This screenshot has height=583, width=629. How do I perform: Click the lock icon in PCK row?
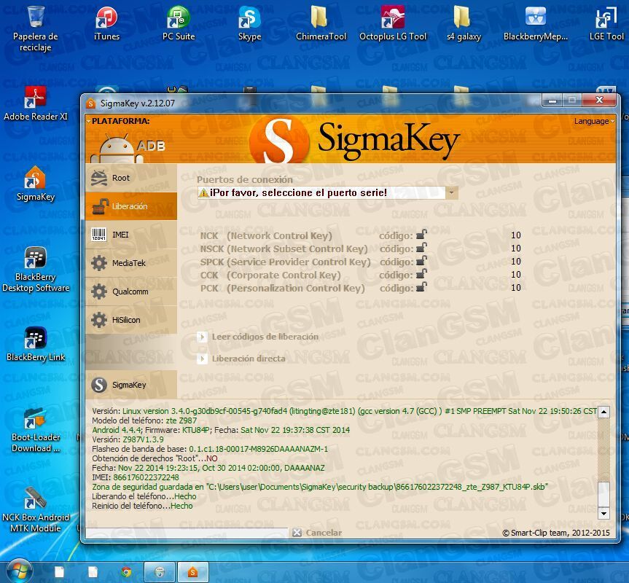coord(421,287)
